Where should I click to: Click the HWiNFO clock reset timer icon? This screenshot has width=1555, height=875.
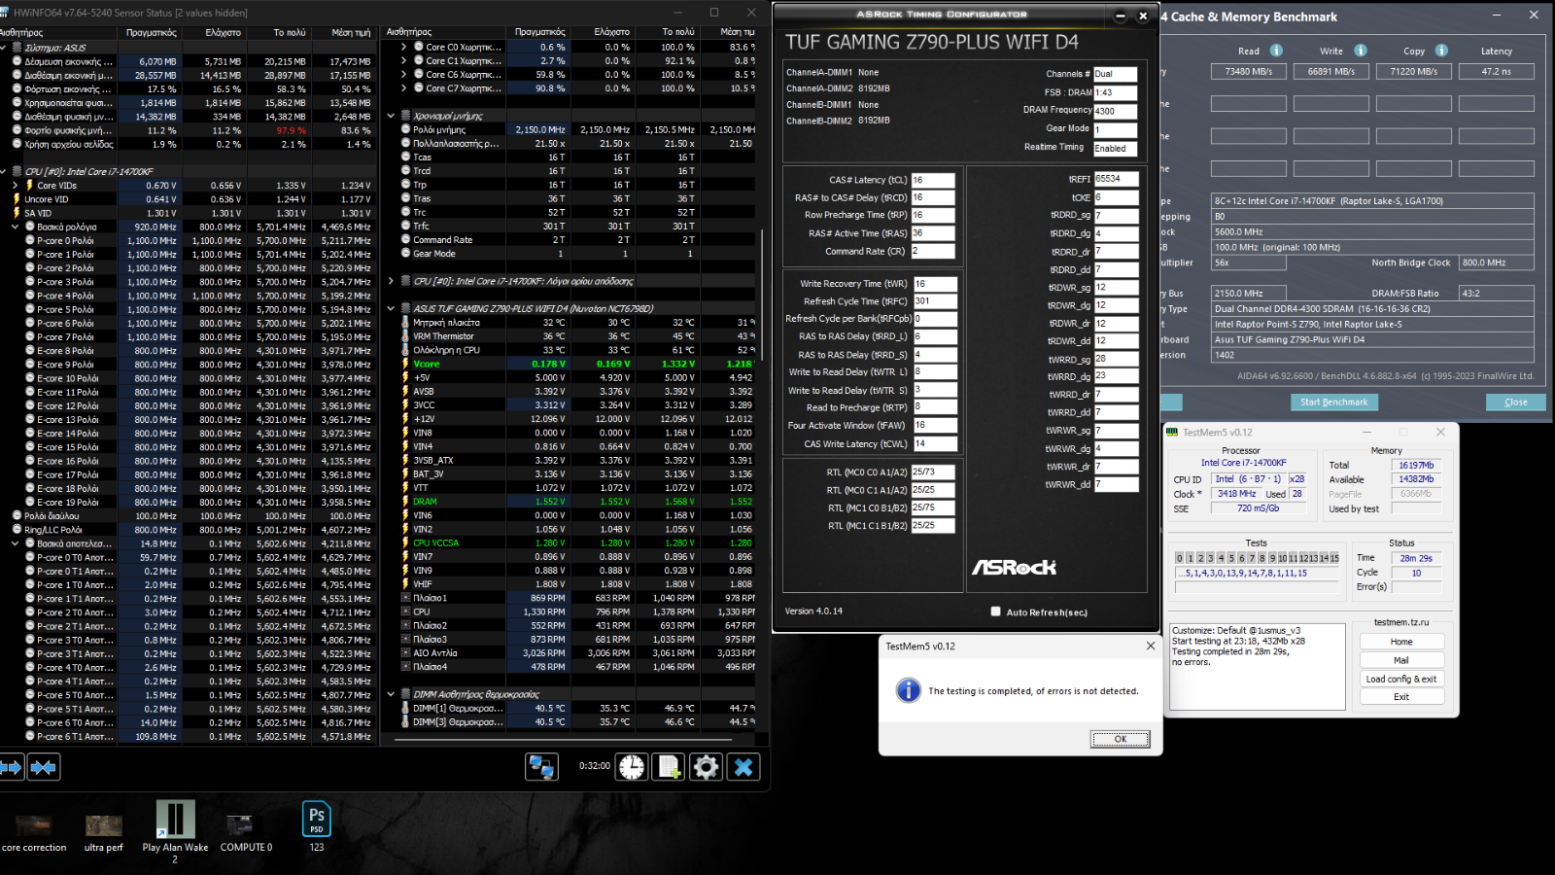click(x=632, y=767)
